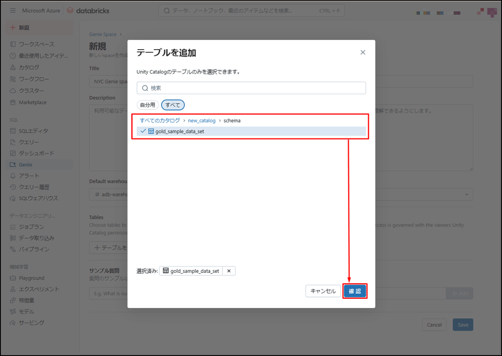Select the 自分用 filter chip
502x356 pixels.
(x=147, y=105)
